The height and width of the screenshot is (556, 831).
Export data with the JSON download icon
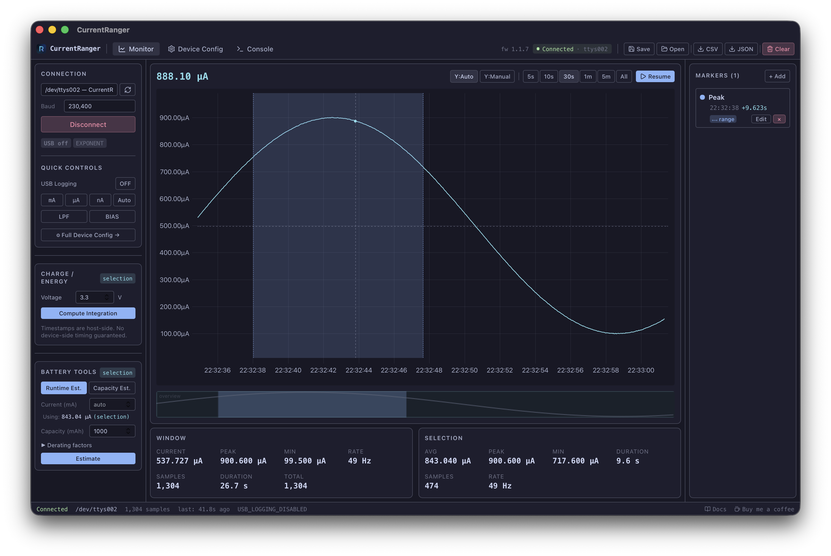[x=741, y=49]
